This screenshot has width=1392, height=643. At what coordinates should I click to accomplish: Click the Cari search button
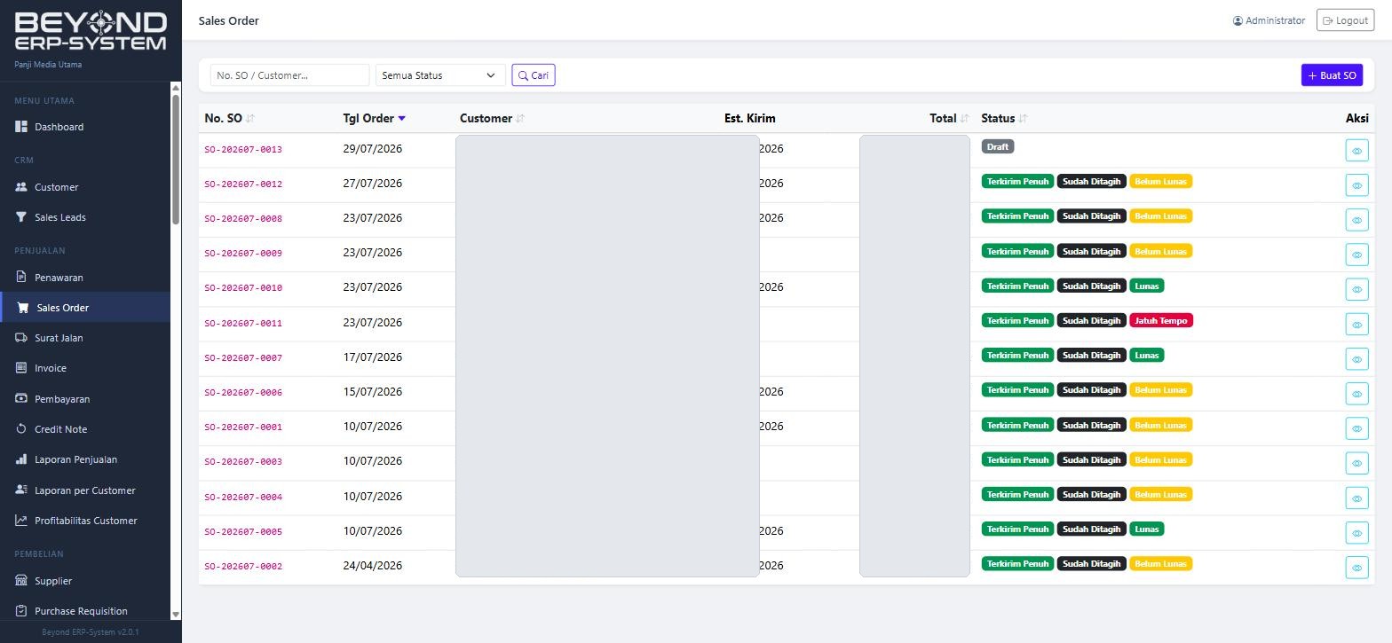[534, 75]
